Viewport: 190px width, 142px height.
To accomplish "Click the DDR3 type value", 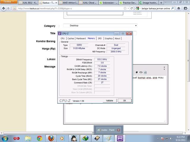I will 79,45.
